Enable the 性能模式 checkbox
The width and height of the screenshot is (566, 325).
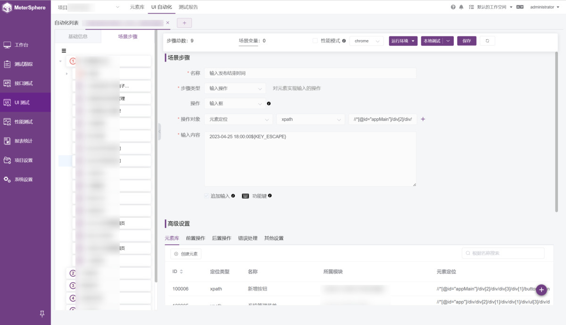tap(315, 41)
